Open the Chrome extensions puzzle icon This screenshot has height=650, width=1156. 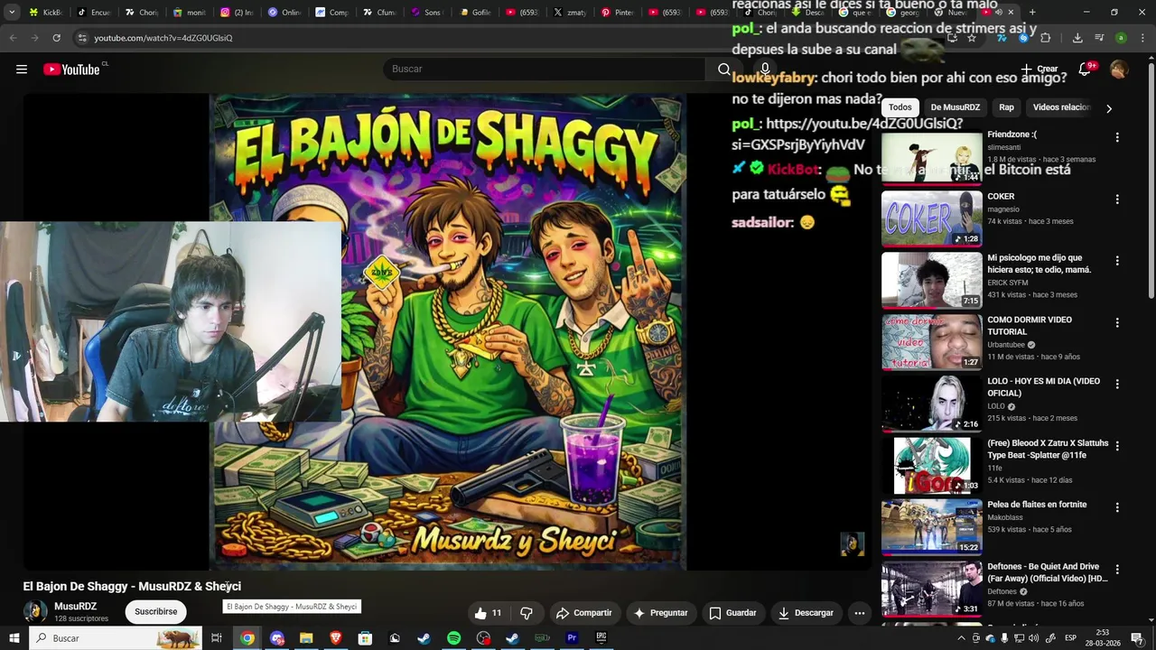point(1046,38)
